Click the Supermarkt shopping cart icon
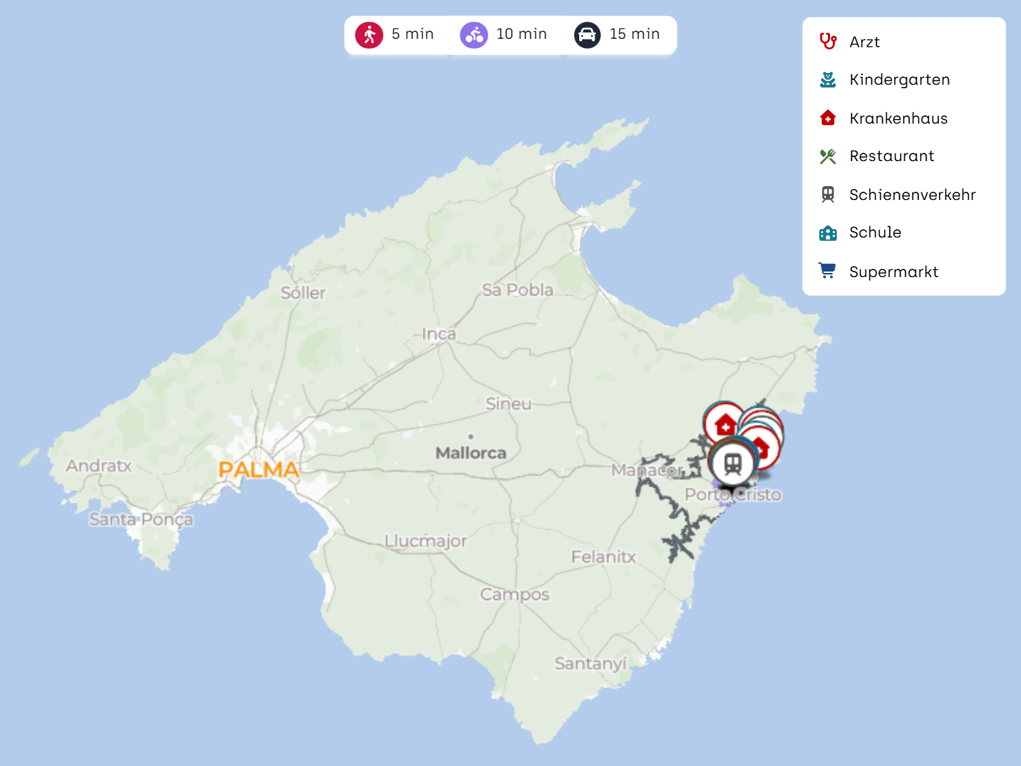This screenshot has width=1021, height=766. [x=827, y=271]
